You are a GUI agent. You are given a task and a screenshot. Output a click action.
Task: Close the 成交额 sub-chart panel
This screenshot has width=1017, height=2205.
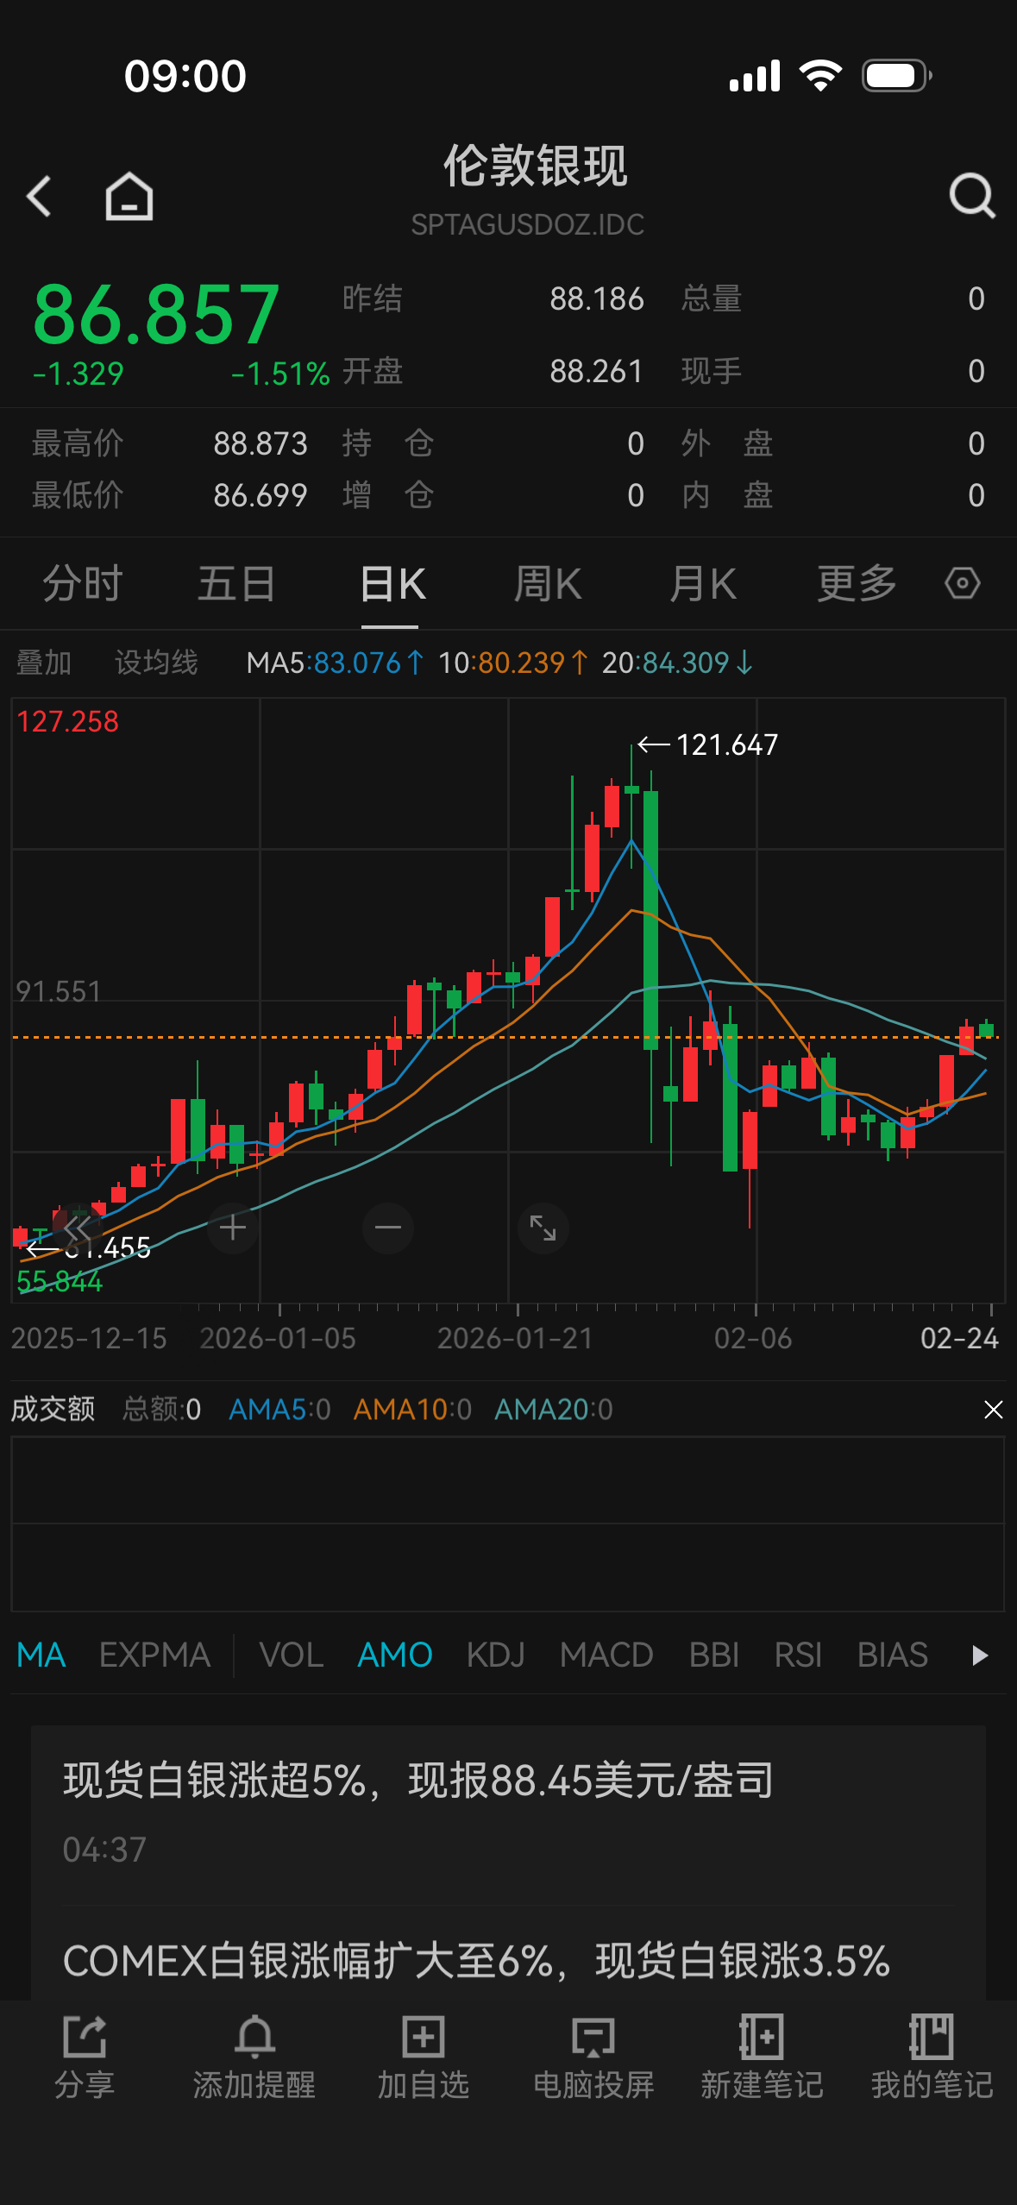[993, 1410]
